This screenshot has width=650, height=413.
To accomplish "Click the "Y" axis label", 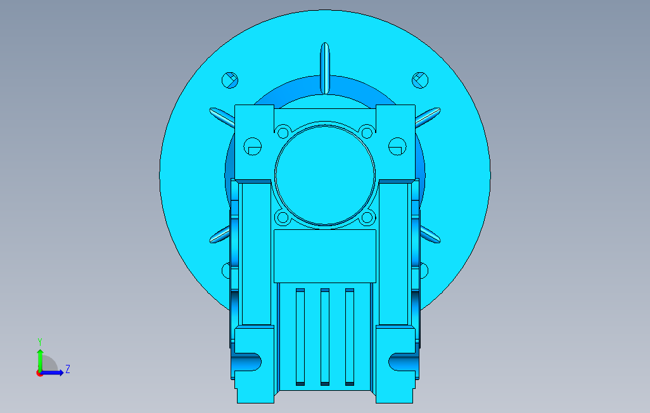I will pos(40,342).
